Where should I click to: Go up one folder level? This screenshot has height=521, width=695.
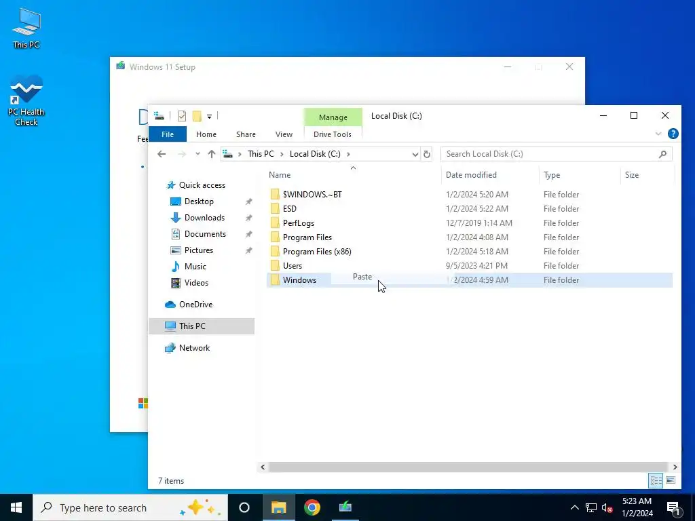pyautogui.click(x=212, y=154)
